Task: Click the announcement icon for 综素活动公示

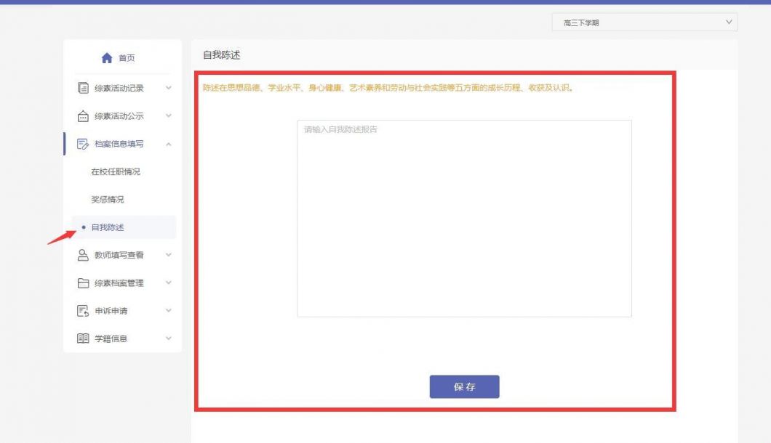Action: tap(82, 115)
